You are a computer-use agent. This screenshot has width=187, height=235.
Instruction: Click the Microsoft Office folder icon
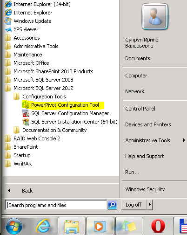[x=7, y=63]
